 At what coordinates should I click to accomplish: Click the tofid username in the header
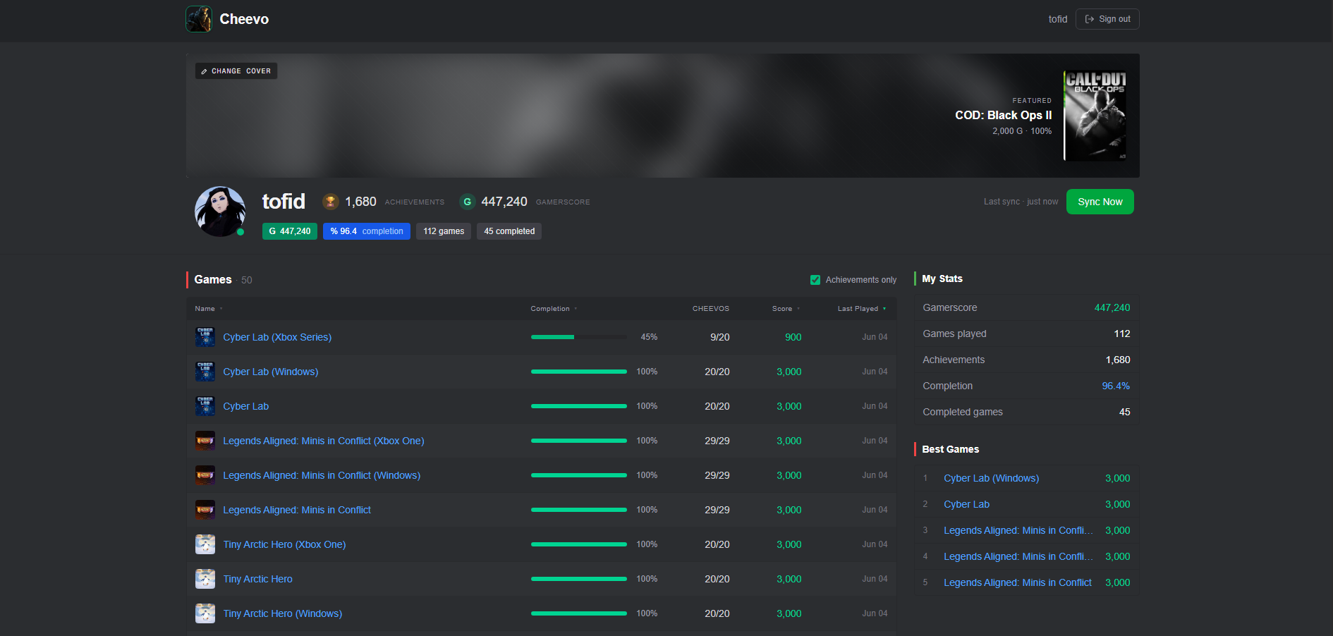point(1058,19)
